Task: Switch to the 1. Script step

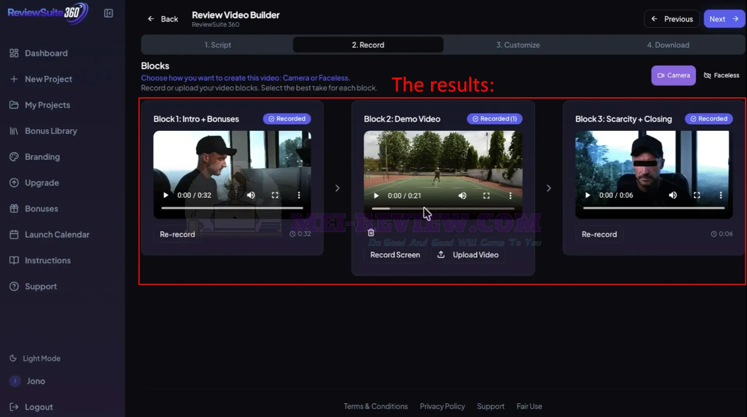Action: [x=218, y=45]
